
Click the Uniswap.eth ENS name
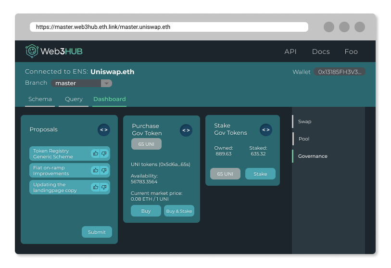pyautogui.click(x=112, y=72)
